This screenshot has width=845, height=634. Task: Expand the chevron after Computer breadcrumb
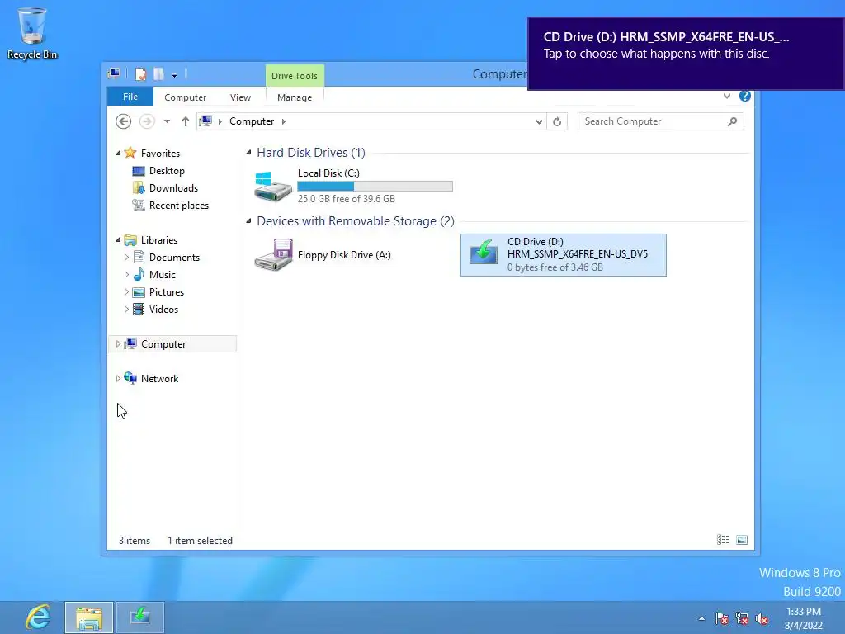284,121
